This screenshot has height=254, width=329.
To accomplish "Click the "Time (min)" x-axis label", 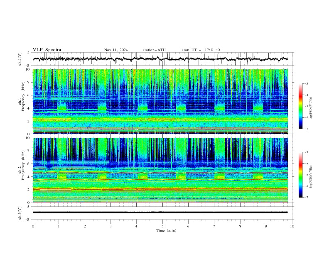I will [166, 230].
